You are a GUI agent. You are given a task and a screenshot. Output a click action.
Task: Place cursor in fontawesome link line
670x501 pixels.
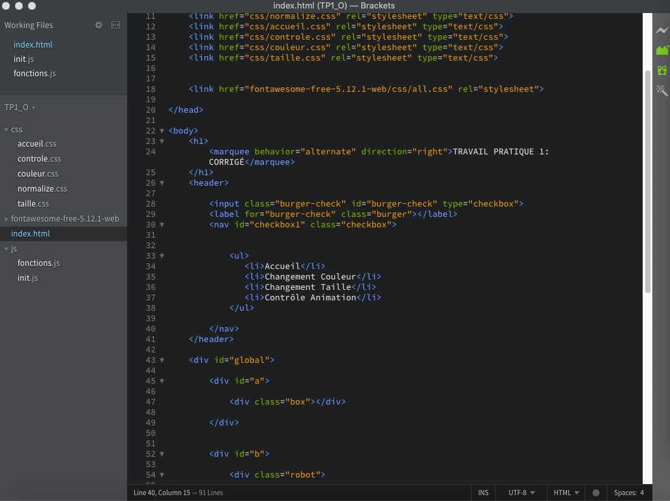tap(366, 89)
